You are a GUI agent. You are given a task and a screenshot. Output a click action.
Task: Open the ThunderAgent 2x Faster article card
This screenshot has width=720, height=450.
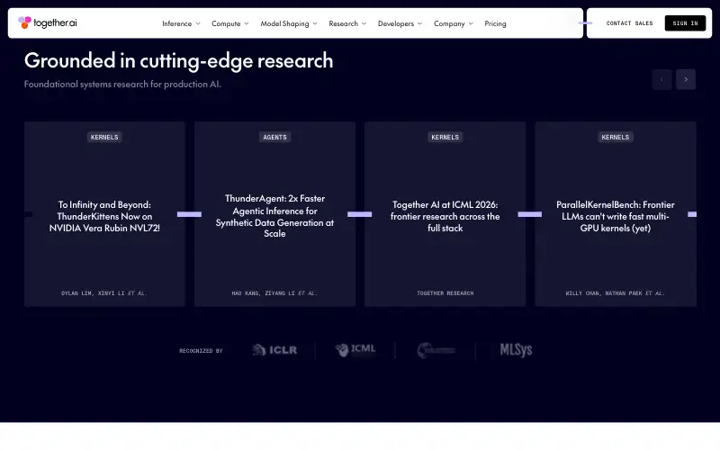click(x=274, y=214)
